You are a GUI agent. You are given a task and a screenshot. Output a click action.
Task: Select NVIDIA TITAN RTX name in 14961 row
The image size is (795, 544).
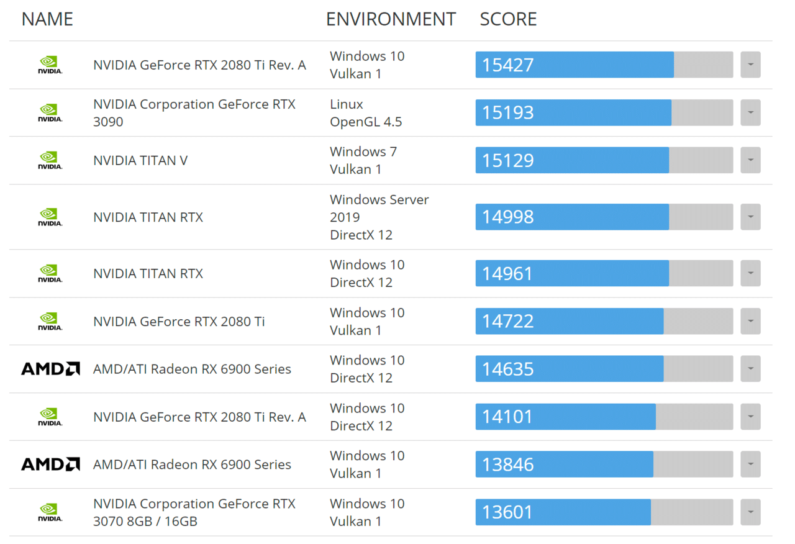click(x=148, y=274)
